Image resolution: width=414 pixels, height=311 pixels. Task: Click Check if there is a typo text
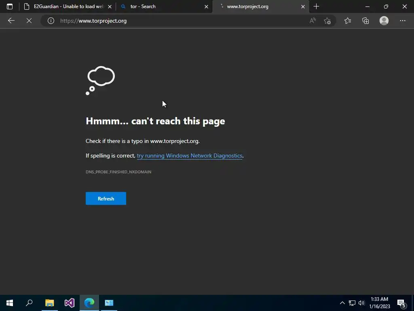[x=143, y=141]
